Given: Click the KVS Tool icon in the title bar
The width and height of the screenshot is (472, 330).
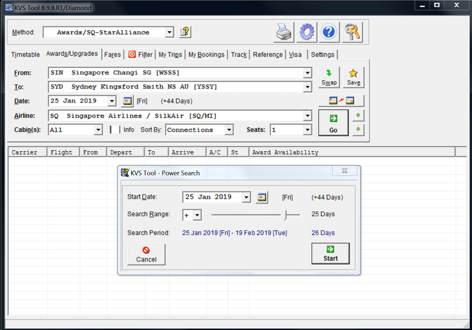Looking at the screenshot, I should click(x=9, y=8).
